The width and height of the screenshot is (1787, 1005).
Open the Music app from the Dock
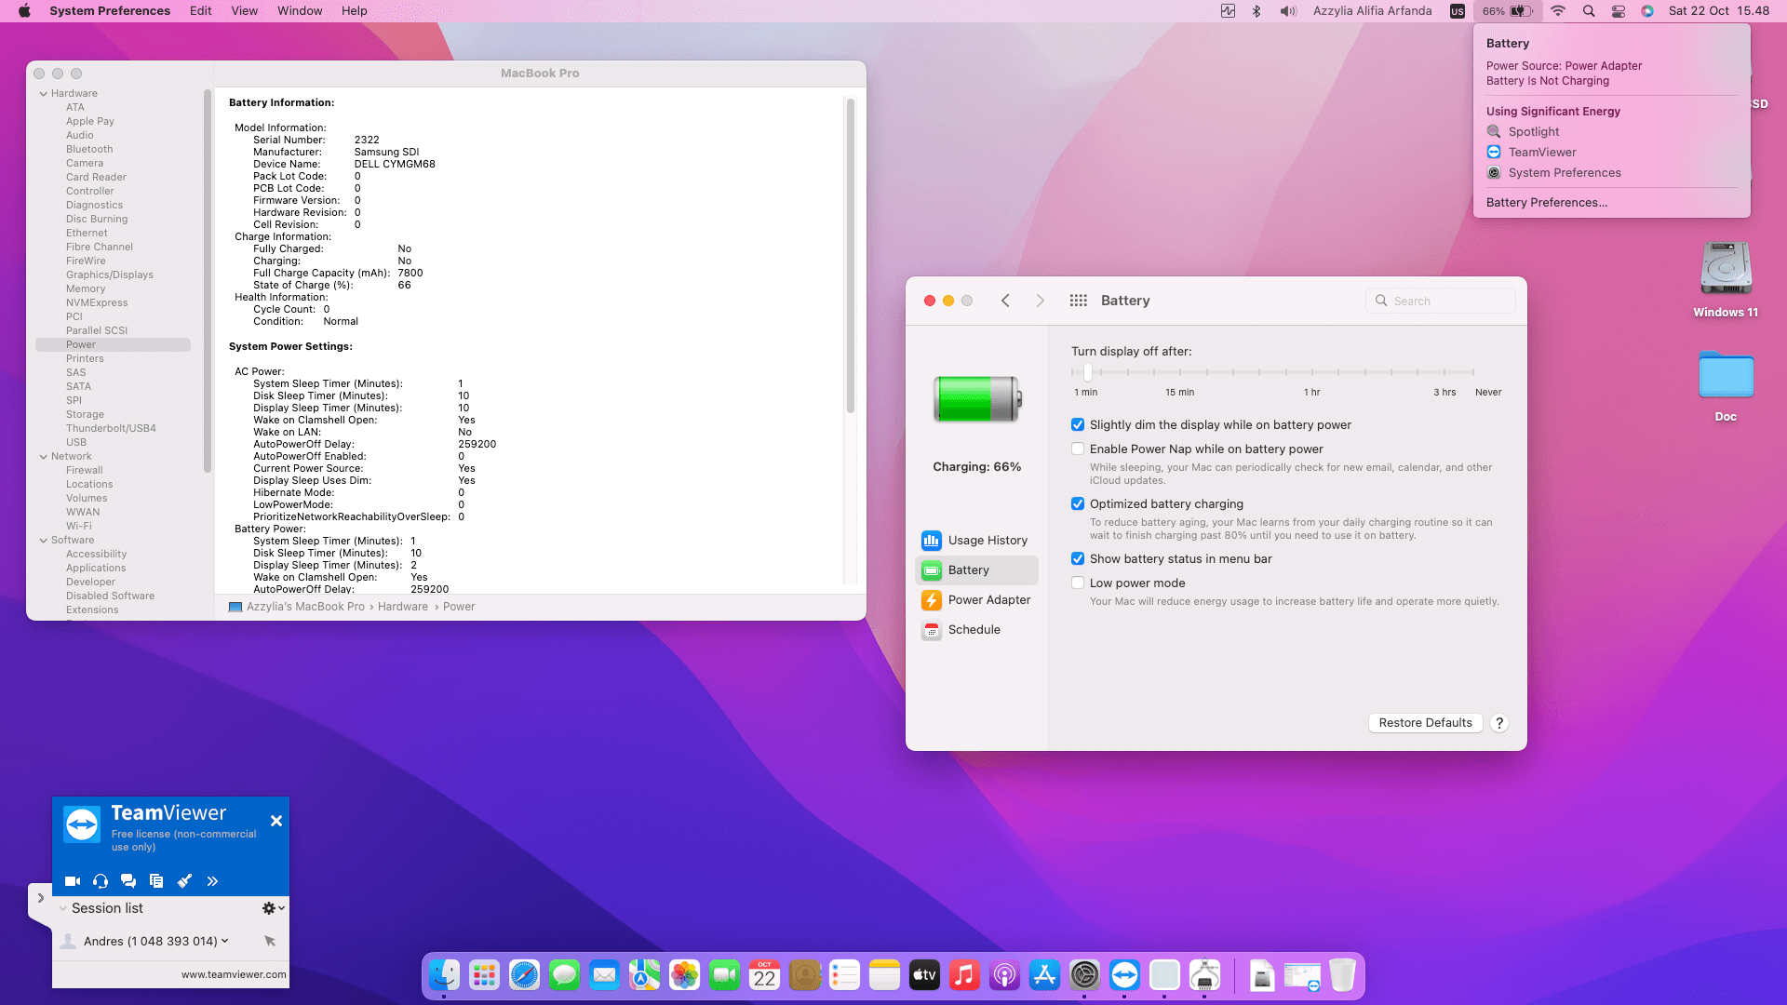(x=964, y=975)
